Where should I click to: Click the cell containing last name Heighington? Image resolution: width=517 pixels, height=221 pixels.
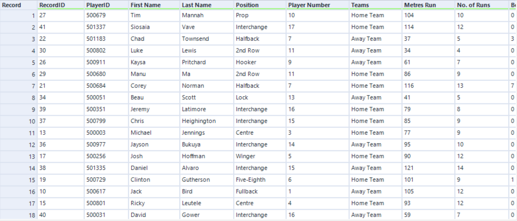click(199, 121)
